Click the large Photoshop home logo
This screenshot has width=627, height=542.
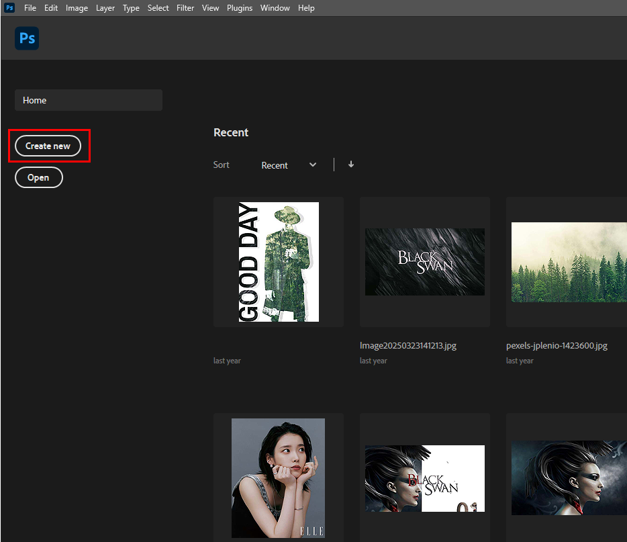27,38
